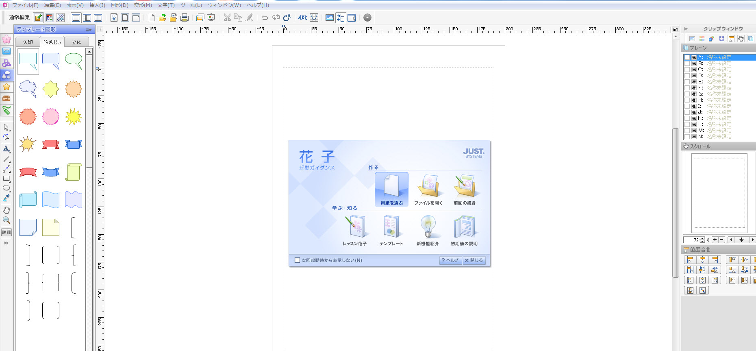This screenshot has width=756, height=351.
Task: Open the テンプレート図形 panel menu dropdown
Action: [89, 30]
